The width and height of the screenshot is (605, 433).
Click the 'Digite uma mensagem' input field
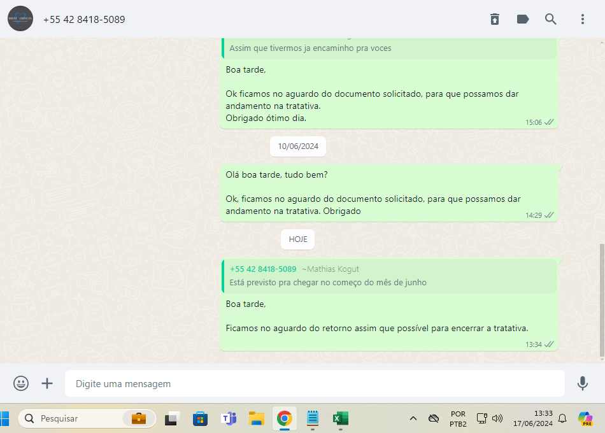click(315, 384)
